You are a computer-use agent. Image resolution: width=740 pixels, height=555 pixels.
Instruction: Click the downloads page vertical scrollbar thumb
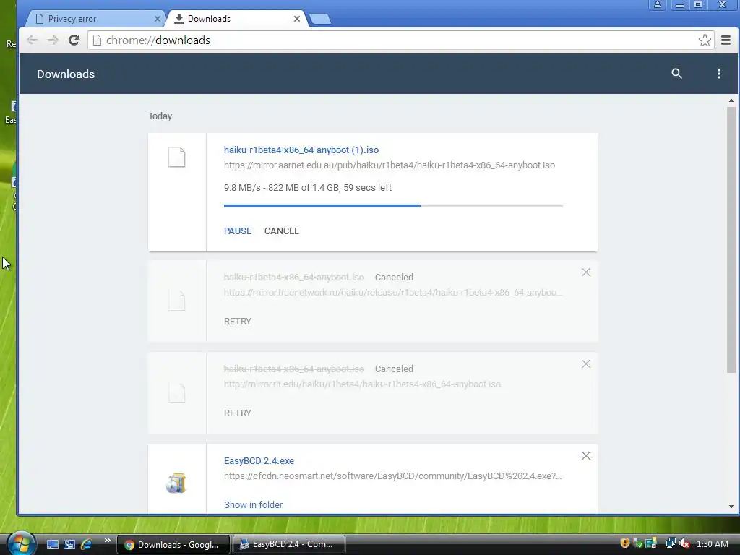coord(731,240)
